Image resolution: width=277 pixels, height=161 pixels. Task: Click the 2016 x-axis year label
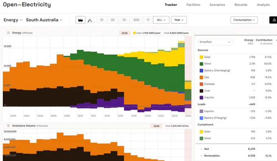(121, 116)
